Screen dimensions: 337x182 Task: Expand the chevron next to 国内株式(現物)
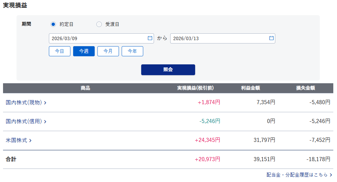coord(45,103)
